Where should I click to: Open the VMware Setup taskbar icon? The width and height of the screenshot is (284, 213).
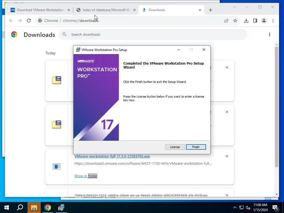point(61,207)
